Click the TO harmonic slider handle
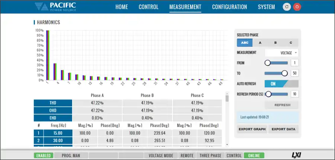 click(285, 73)
